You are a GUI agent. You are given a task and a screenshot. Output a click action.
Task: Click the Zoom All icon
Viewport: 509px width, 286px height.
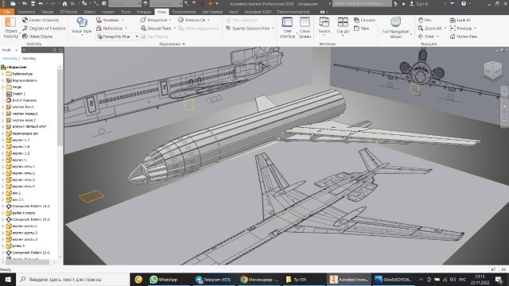coord(421,29)
